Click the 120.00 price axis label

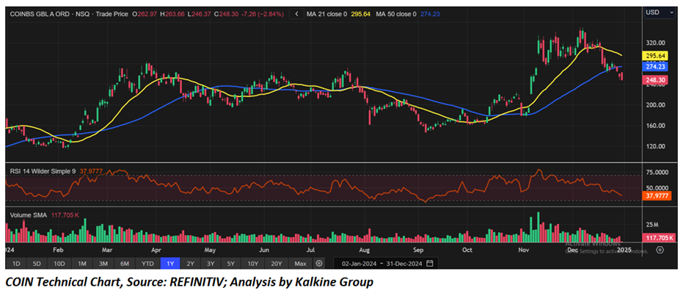(x=656, y=146)
